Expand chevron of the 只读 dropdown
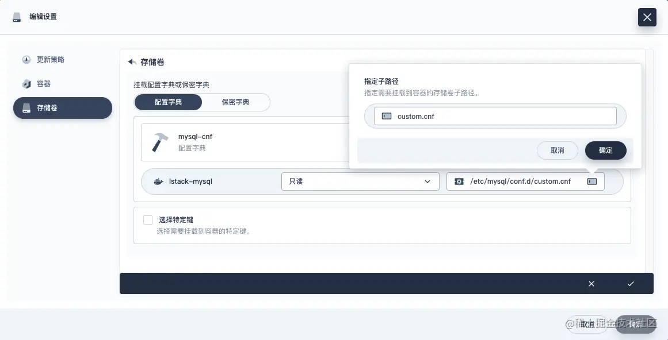 tap(427, 181)
